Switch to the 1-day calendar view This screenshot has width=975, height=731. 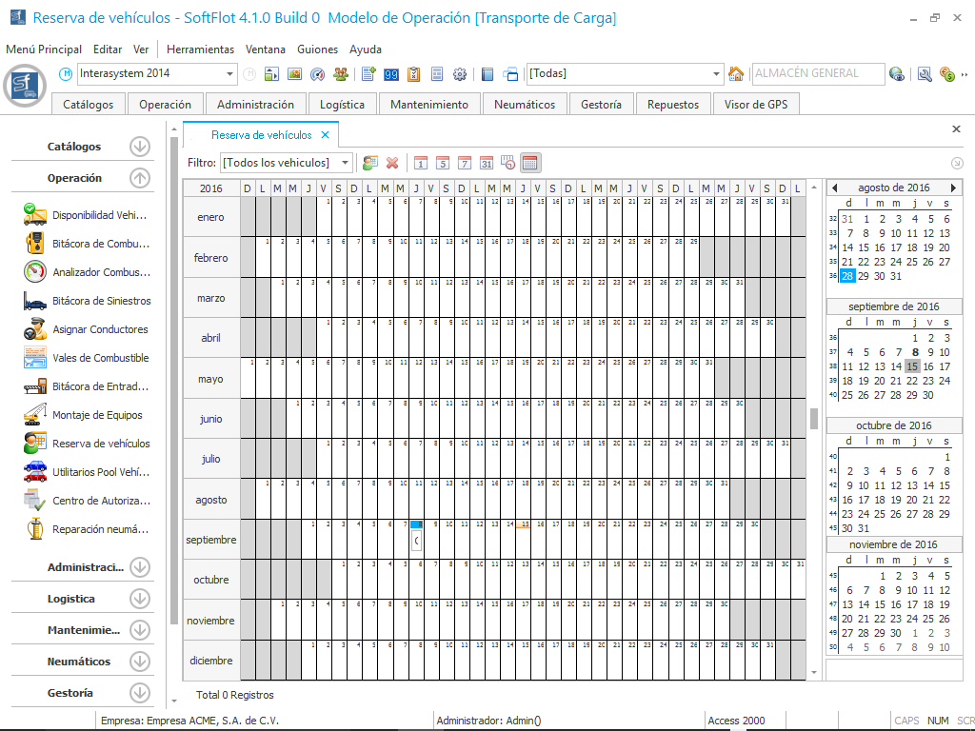[420, 163]
